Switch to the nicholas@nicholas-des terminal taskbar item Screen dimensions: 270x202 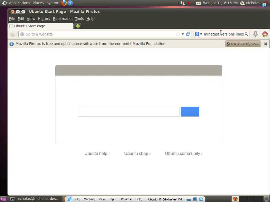(x=35, y=199)
